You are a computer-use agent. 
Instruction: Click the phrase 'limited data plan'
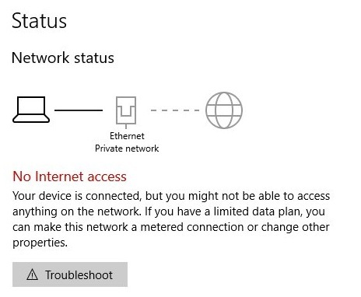[x=258, y=211]
